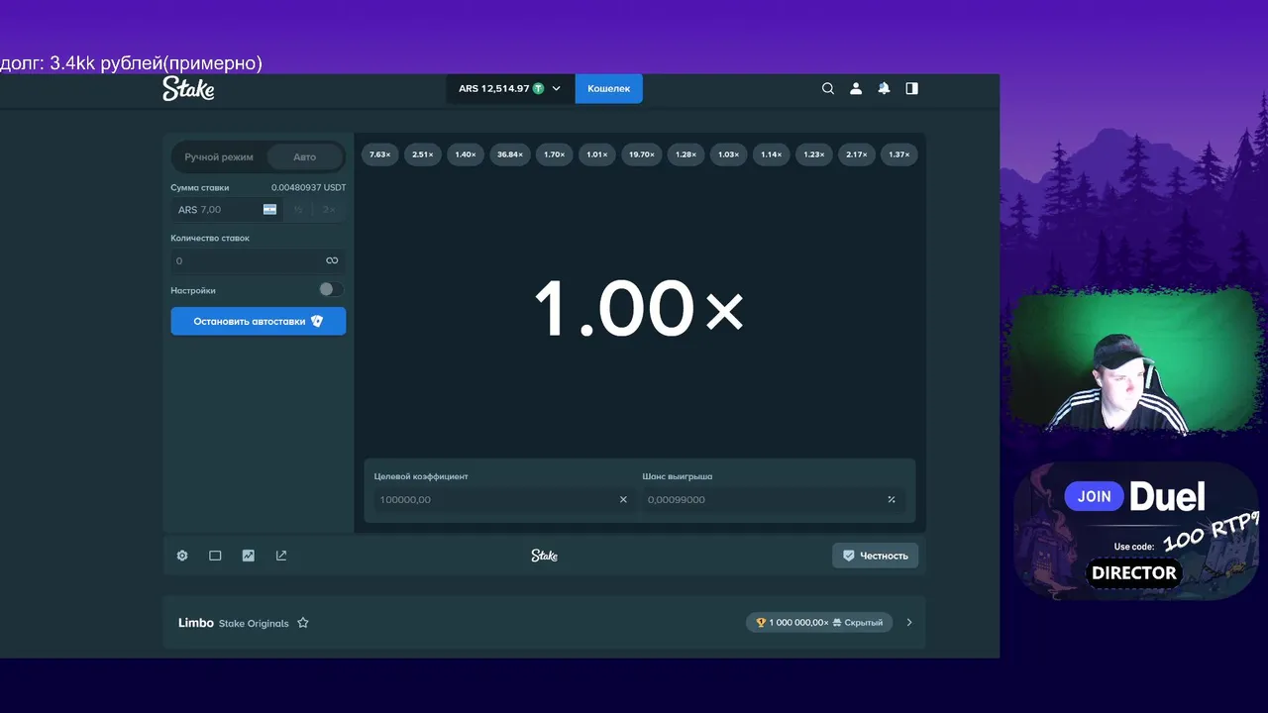Click the Tether coin balance icon
Image resolution: width=1268 pixels, height=713 pixels.
(x=539, y=88)
